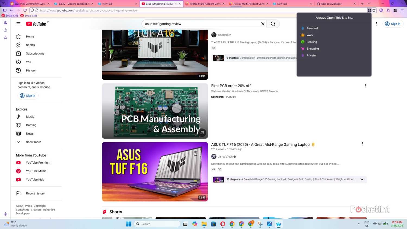
Task: Click the YouTube search magnifier icon
Action: click(x=273, y=24)
